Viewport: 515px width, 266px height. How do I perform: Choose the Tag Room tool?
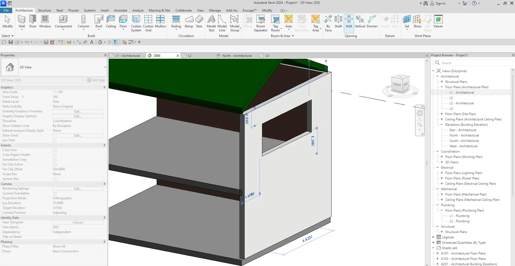275,23
